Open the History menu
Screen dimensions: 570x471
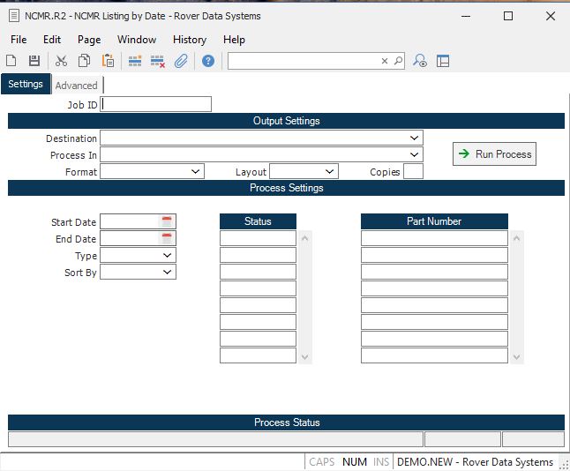[x=189, y=40]
